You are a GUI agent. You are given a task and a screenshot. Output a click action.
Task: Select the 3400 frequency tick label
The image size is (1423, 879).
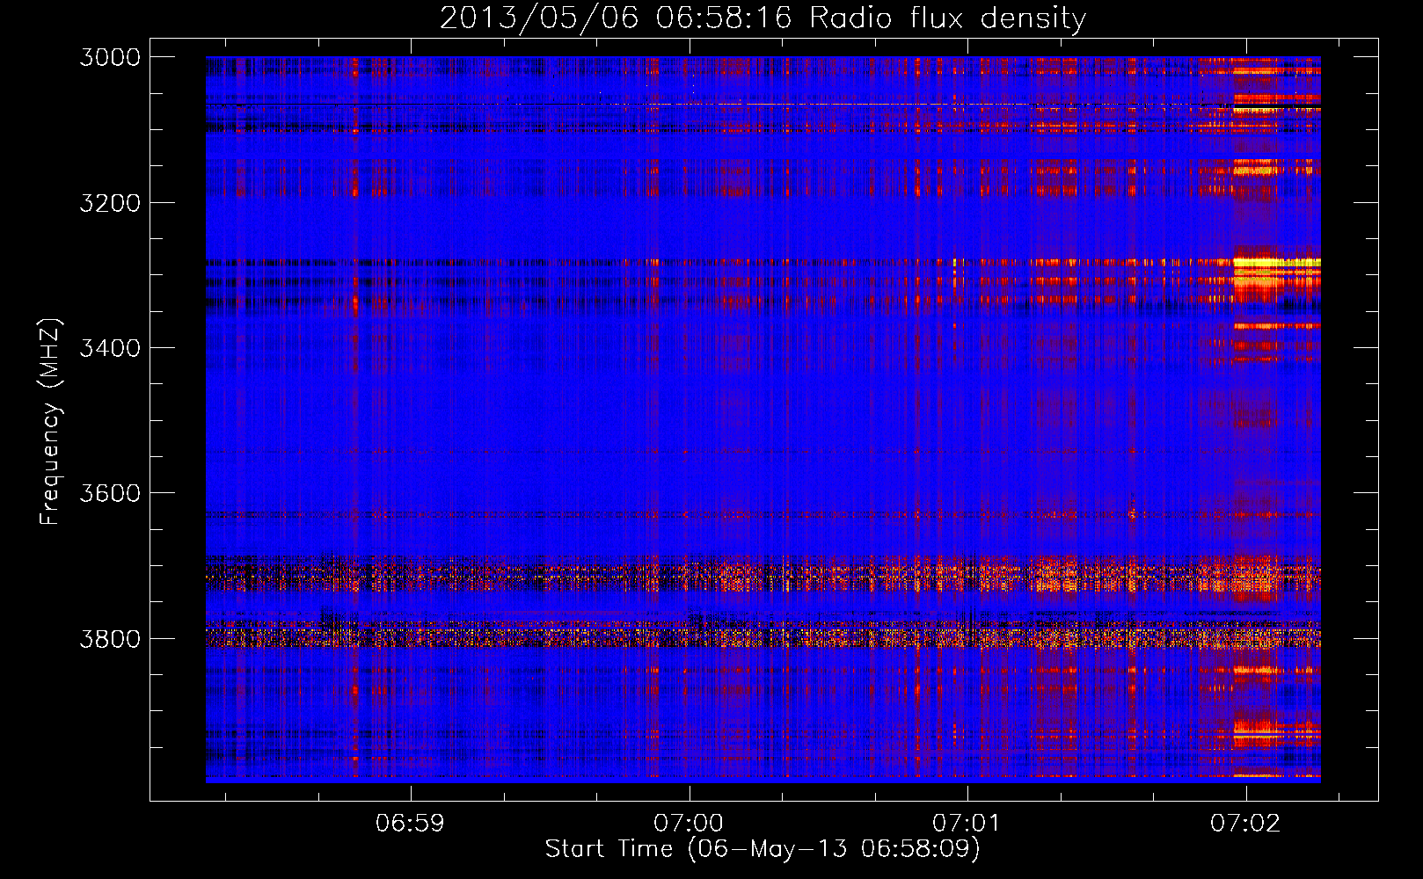[110, 348]
